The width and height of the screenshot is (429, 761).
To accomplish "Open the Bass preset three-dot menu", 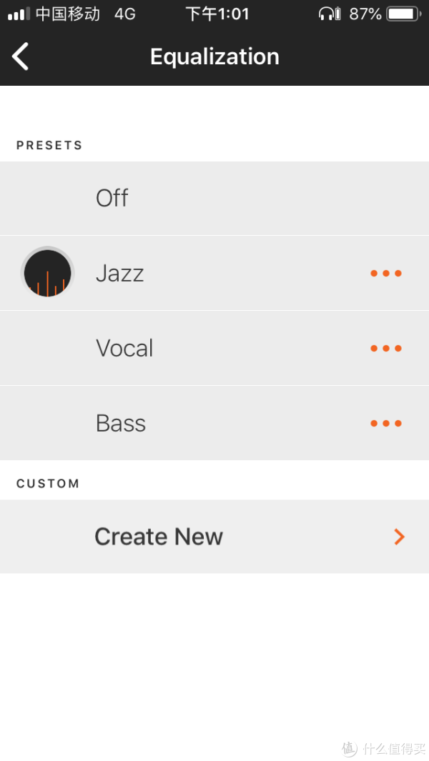I will [x=386, y=423].
